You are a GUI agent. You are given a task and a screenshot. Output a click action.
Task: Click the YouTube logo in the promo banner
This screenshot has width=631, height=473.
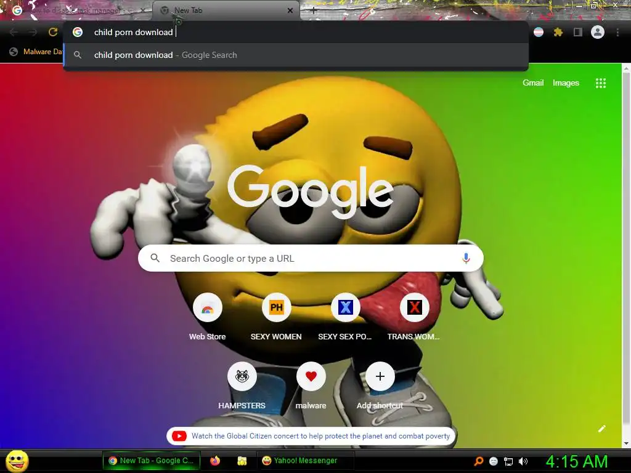coord(179,436)
